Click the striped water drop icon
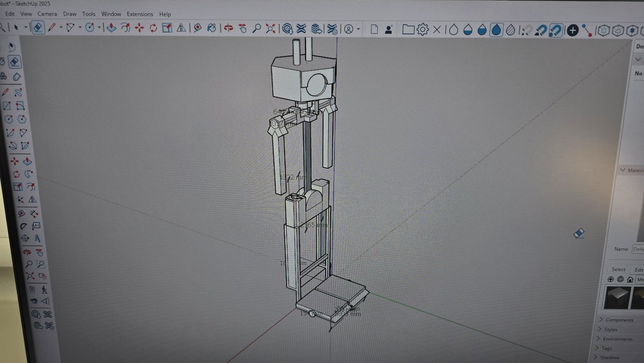The width and height of the screenshot is (644, 363). click(511, 30)
